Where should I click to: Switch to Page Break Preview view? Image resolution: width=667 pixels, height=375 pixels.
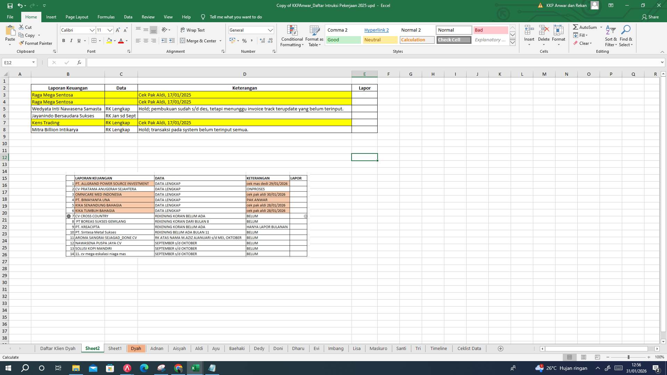click(597, 357)
